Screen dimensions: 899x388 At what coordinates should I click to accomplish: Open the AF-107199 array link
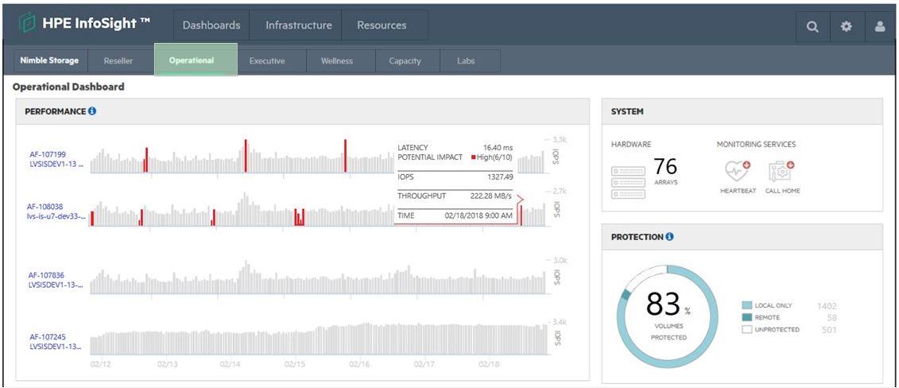tap(56, 159)
